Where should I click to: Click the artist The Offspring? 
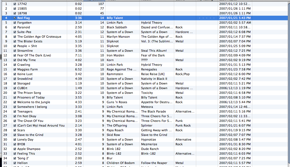pyautogui.click(x=117, y=125)
